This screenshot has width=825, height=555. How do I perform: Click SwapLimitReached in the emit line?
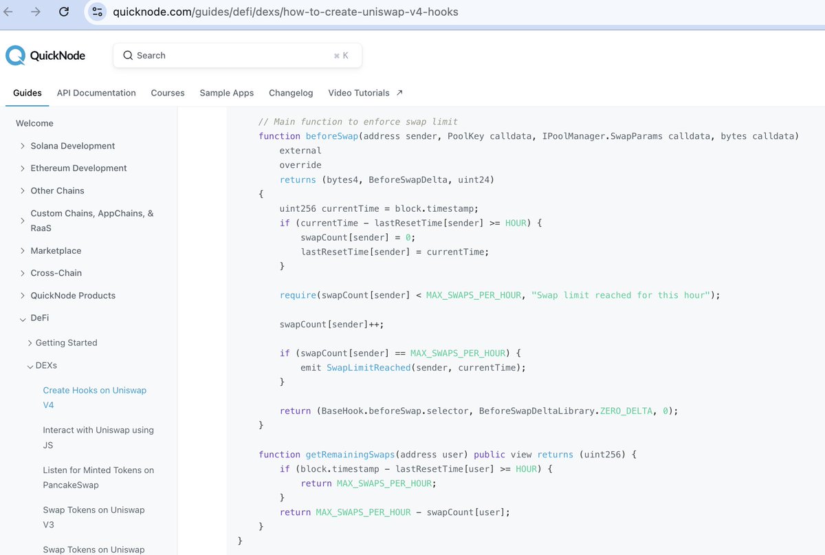point(368,367)
